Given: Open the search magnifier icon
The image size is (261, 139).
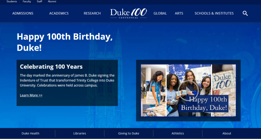Looking at the screenshot, I should (245, 13).
